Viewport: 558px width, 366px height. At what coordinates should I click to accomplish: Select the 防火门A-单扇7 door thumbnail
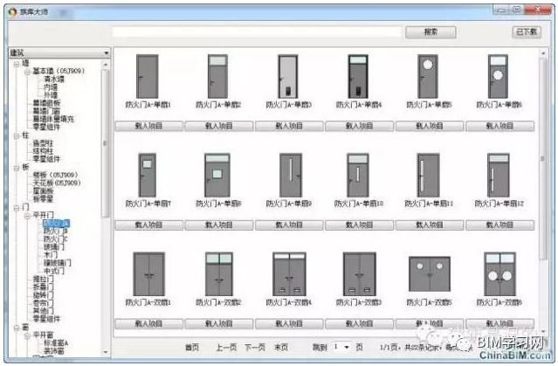[148, 176]
